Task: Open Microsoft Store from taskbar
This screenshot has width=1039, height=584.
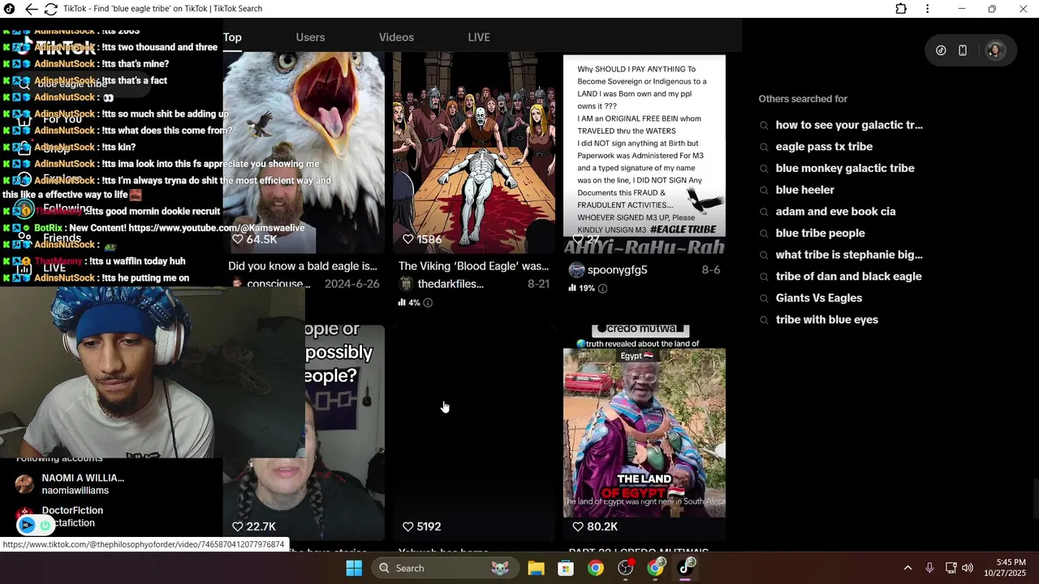Action: (566, 568)
